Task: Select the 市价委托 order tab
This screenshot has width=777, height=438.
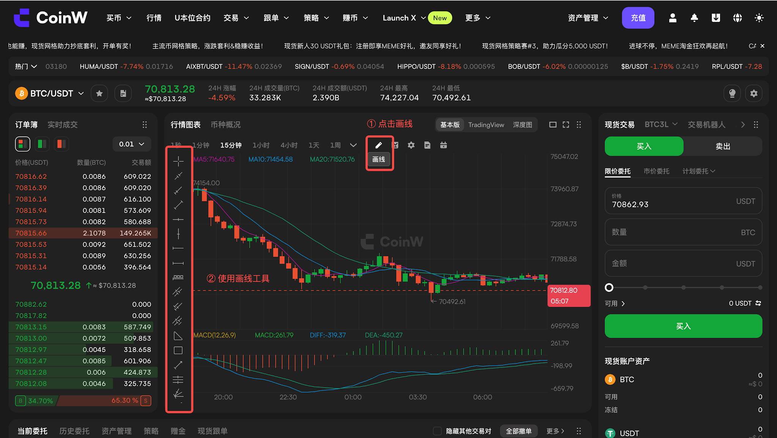Action: 656,171
